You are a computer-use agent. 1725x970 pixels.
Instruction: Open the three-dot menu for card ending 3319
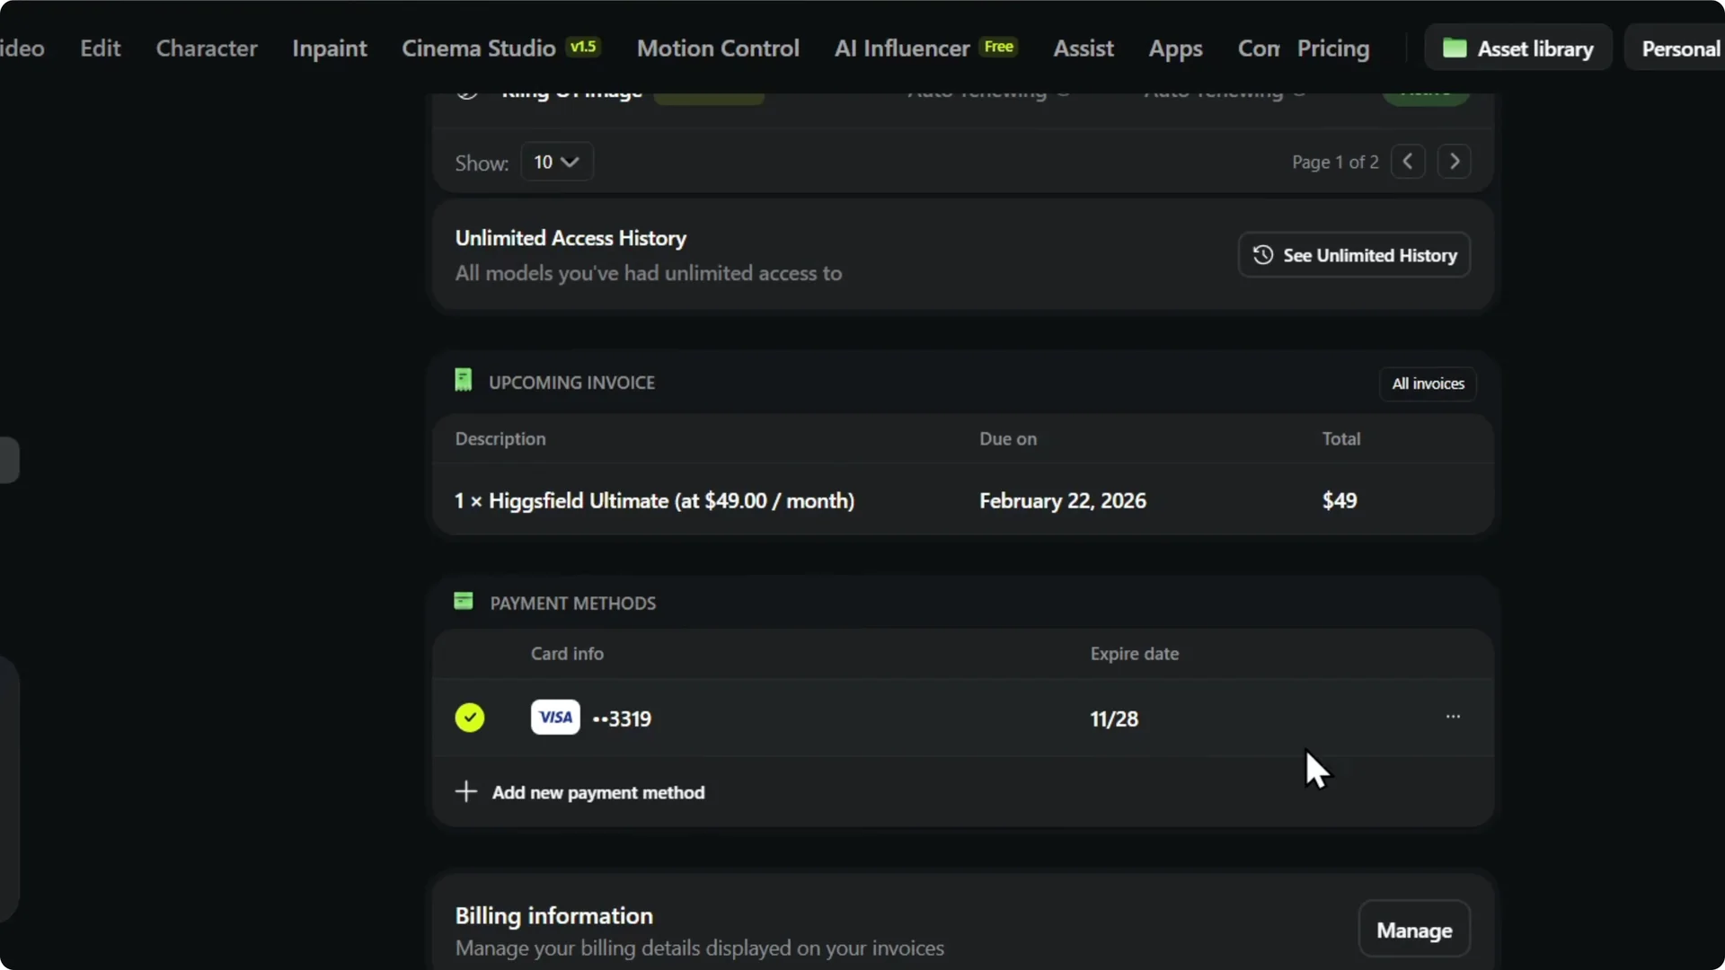pos(1453,718)
